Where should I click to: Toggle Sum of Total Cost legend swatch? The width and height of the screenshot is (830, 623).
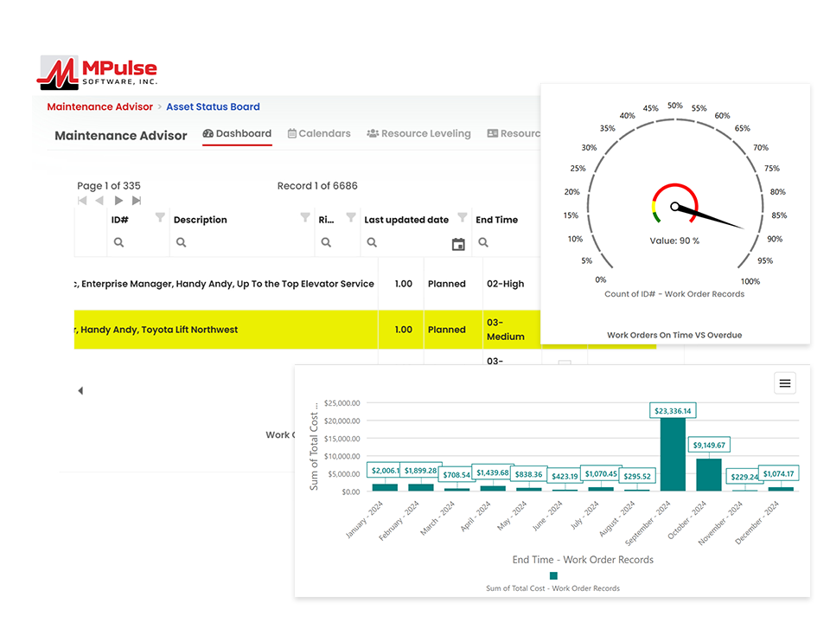coord(553,575)
